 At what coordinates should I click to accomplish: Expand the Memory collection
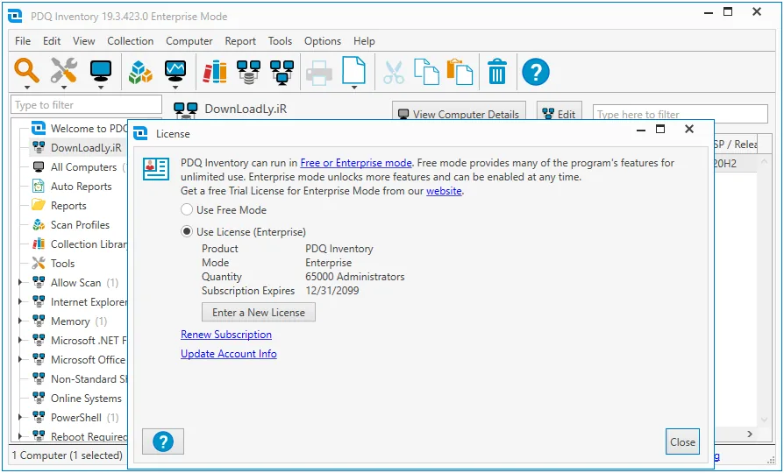click(x=20, y=321)
